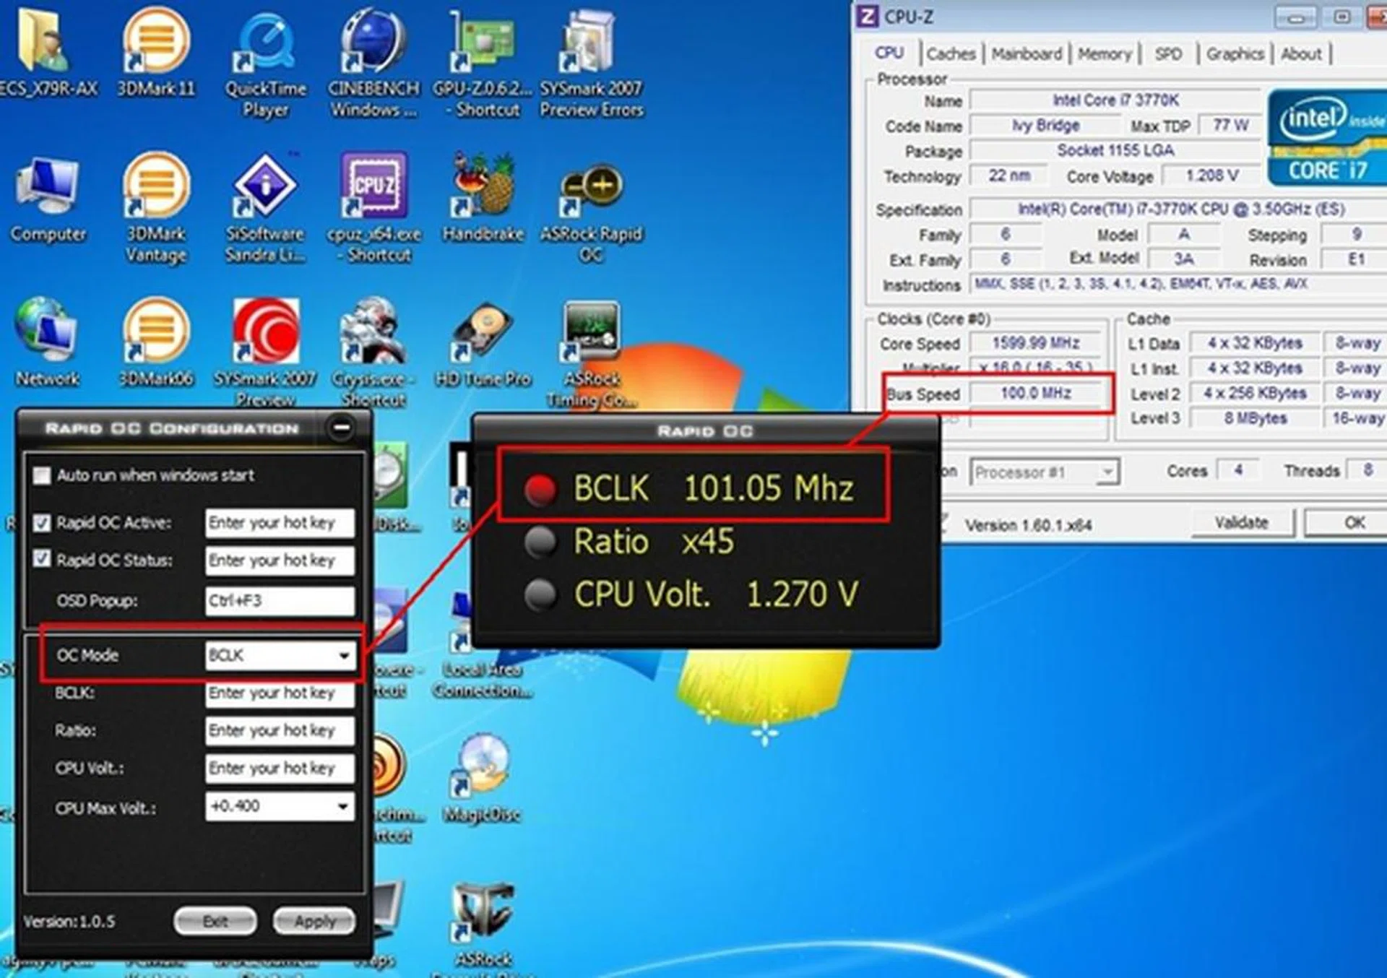The image size is (1387, 978).
Task: Click the Validate button in CPU-Z
Action: coord(1243,522)
